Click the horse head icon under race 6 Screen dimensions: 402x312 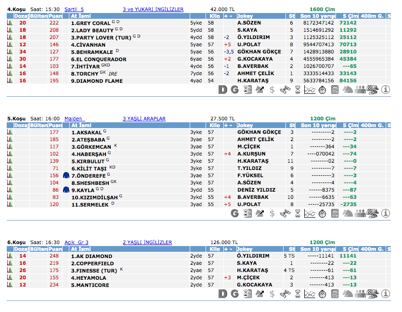(x=348, y=294)
